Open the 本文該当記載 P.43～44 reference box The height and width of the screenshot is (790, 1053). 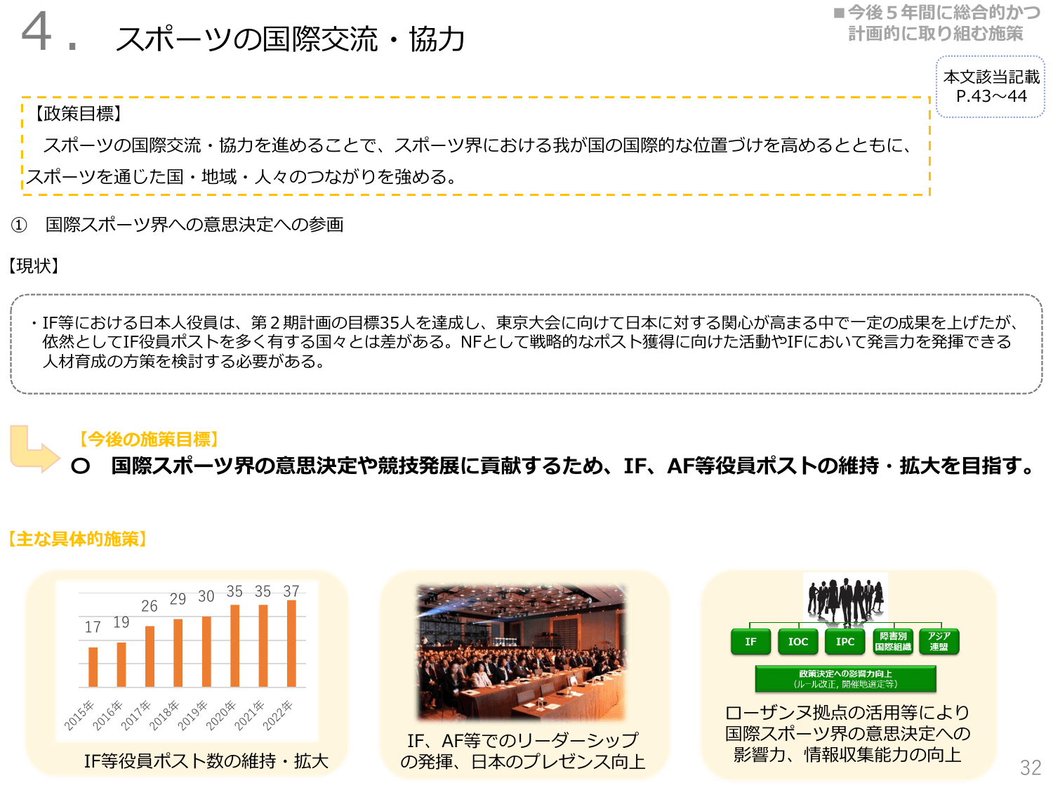pyautogui.click(x=991, y=88)
